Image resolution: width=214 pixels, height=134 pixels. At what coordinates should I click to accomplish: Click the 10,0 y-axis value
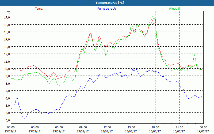7,69
